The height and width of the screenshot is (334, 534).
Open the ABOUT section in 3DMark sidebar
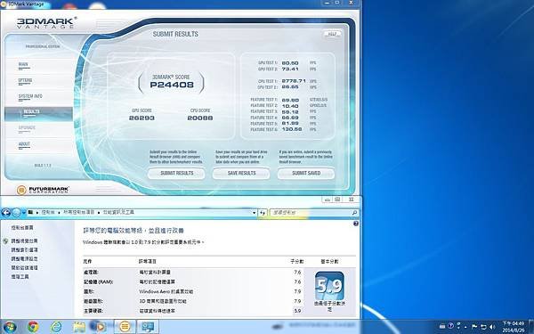pyautogui.click(x=24, y=144)
